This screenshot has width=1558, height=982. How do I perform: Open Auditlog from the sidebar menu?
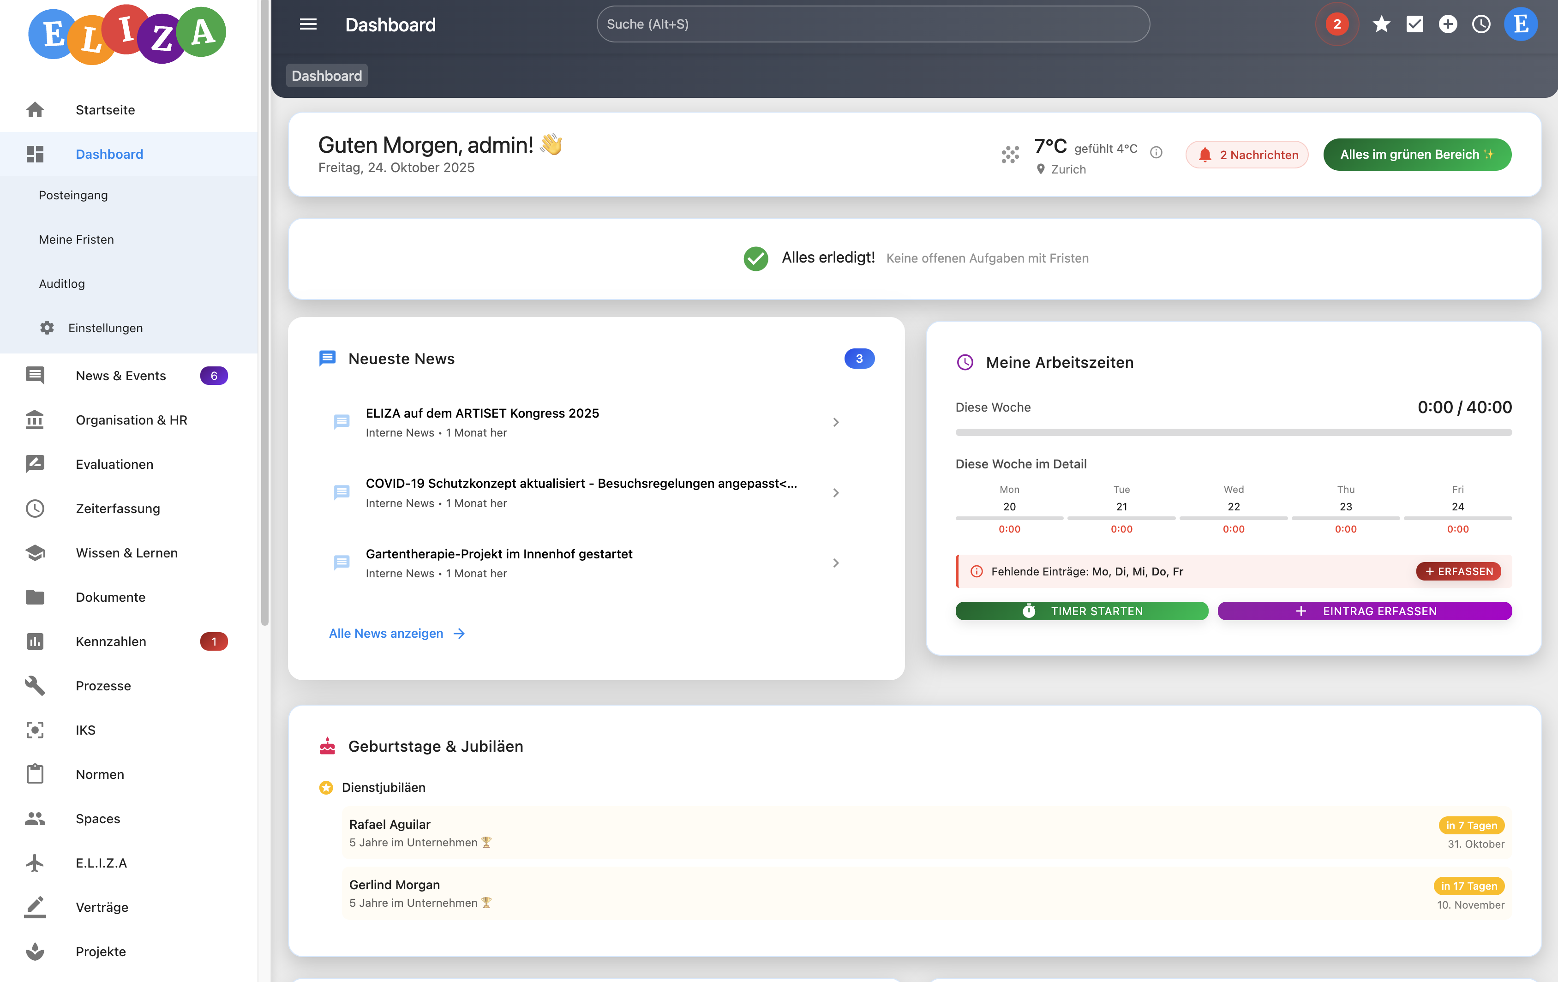[62, 283]
